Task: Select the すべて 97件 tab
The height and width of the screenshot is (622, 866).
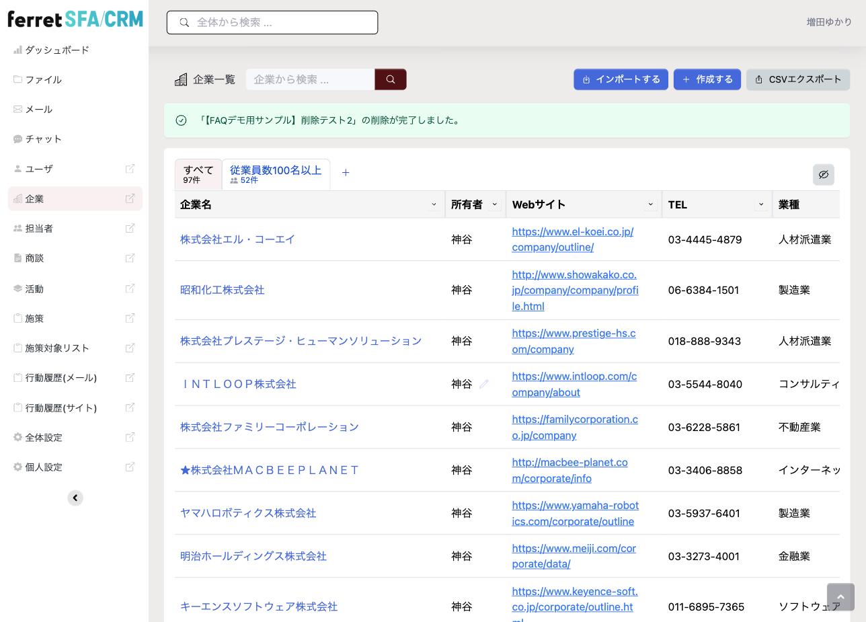Action: 198,174
